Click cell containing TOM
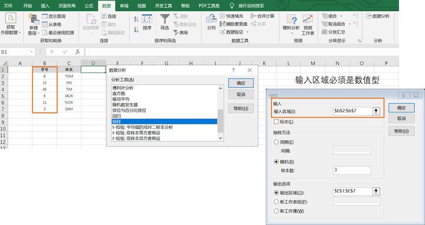Image resolution: width=425 pixels, height=225 pixels. [x=69, y=76]
